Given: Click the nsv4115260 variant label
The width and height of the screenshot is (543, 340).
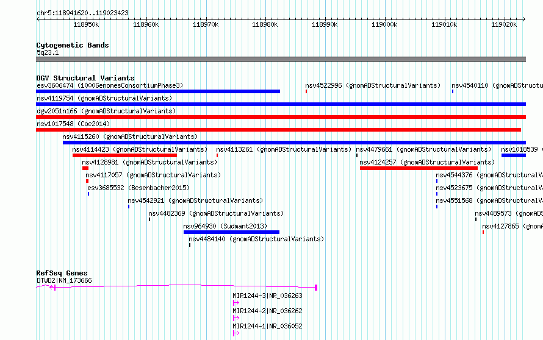Looking at the screenshot, I should pyautogui.click(x=130, y=136).
